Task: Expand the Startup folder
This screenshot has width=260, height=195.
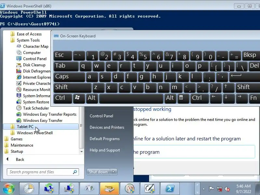Action: (14, 151)
